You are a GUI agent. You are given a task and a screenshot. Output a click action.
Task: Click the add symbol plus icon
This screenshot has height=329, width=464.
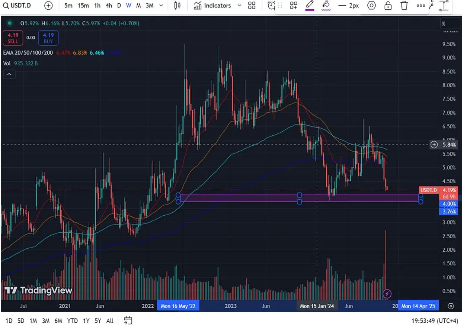pos(48,6)
